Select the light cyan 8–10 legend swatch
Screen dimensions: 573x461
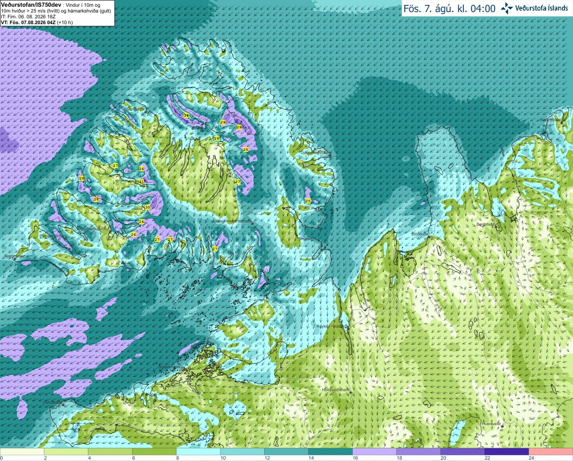click(x=198, y=451)
